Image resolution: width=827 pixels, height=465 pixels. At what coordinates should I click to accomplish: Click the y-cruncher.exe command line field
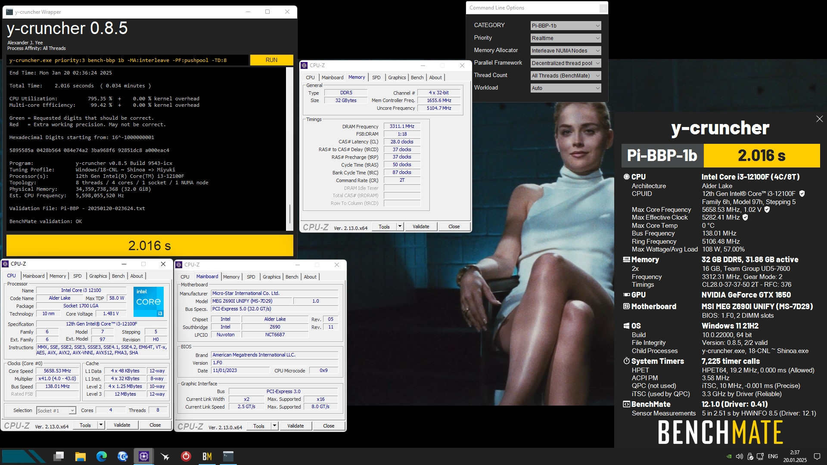tap(128, 60)
